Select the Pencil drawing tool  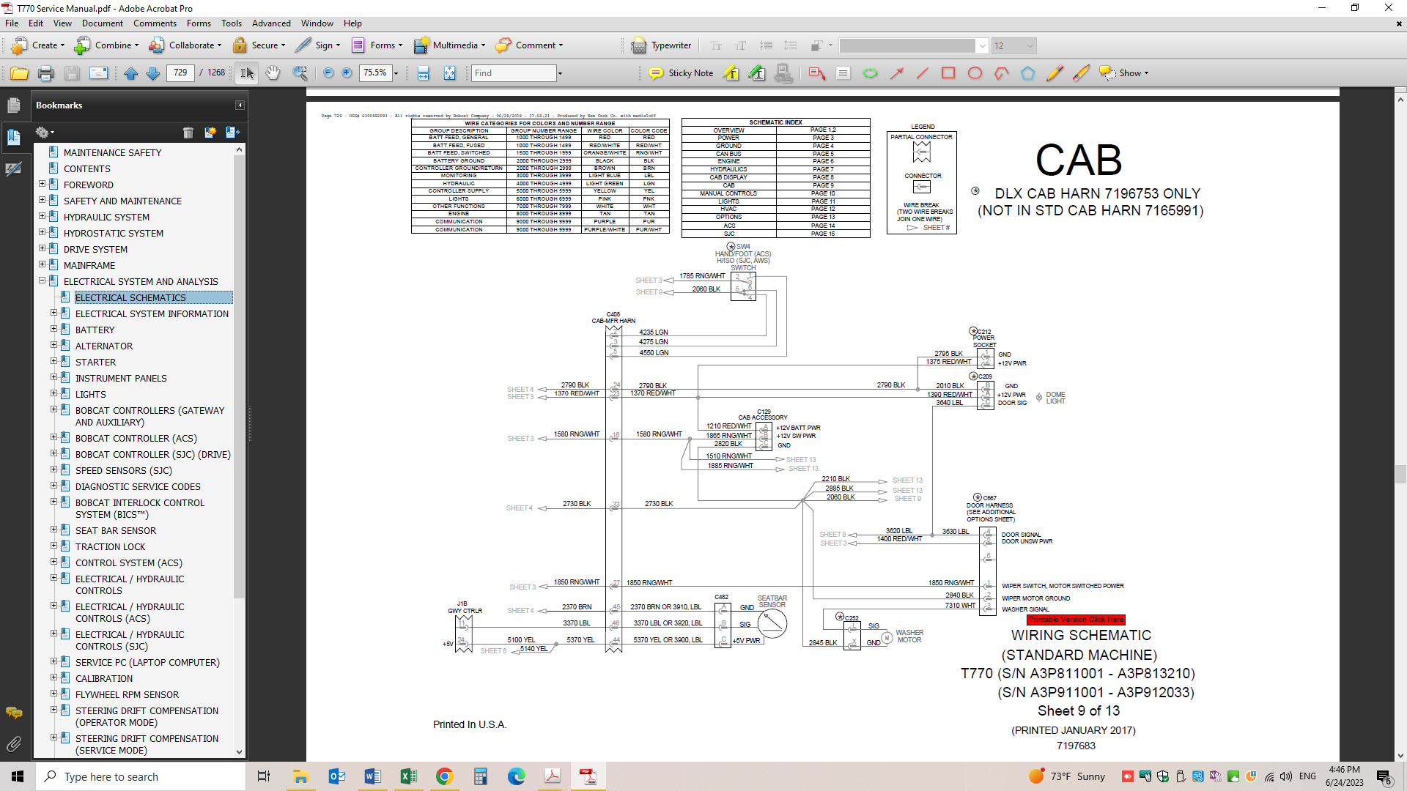coord(1054,73)
